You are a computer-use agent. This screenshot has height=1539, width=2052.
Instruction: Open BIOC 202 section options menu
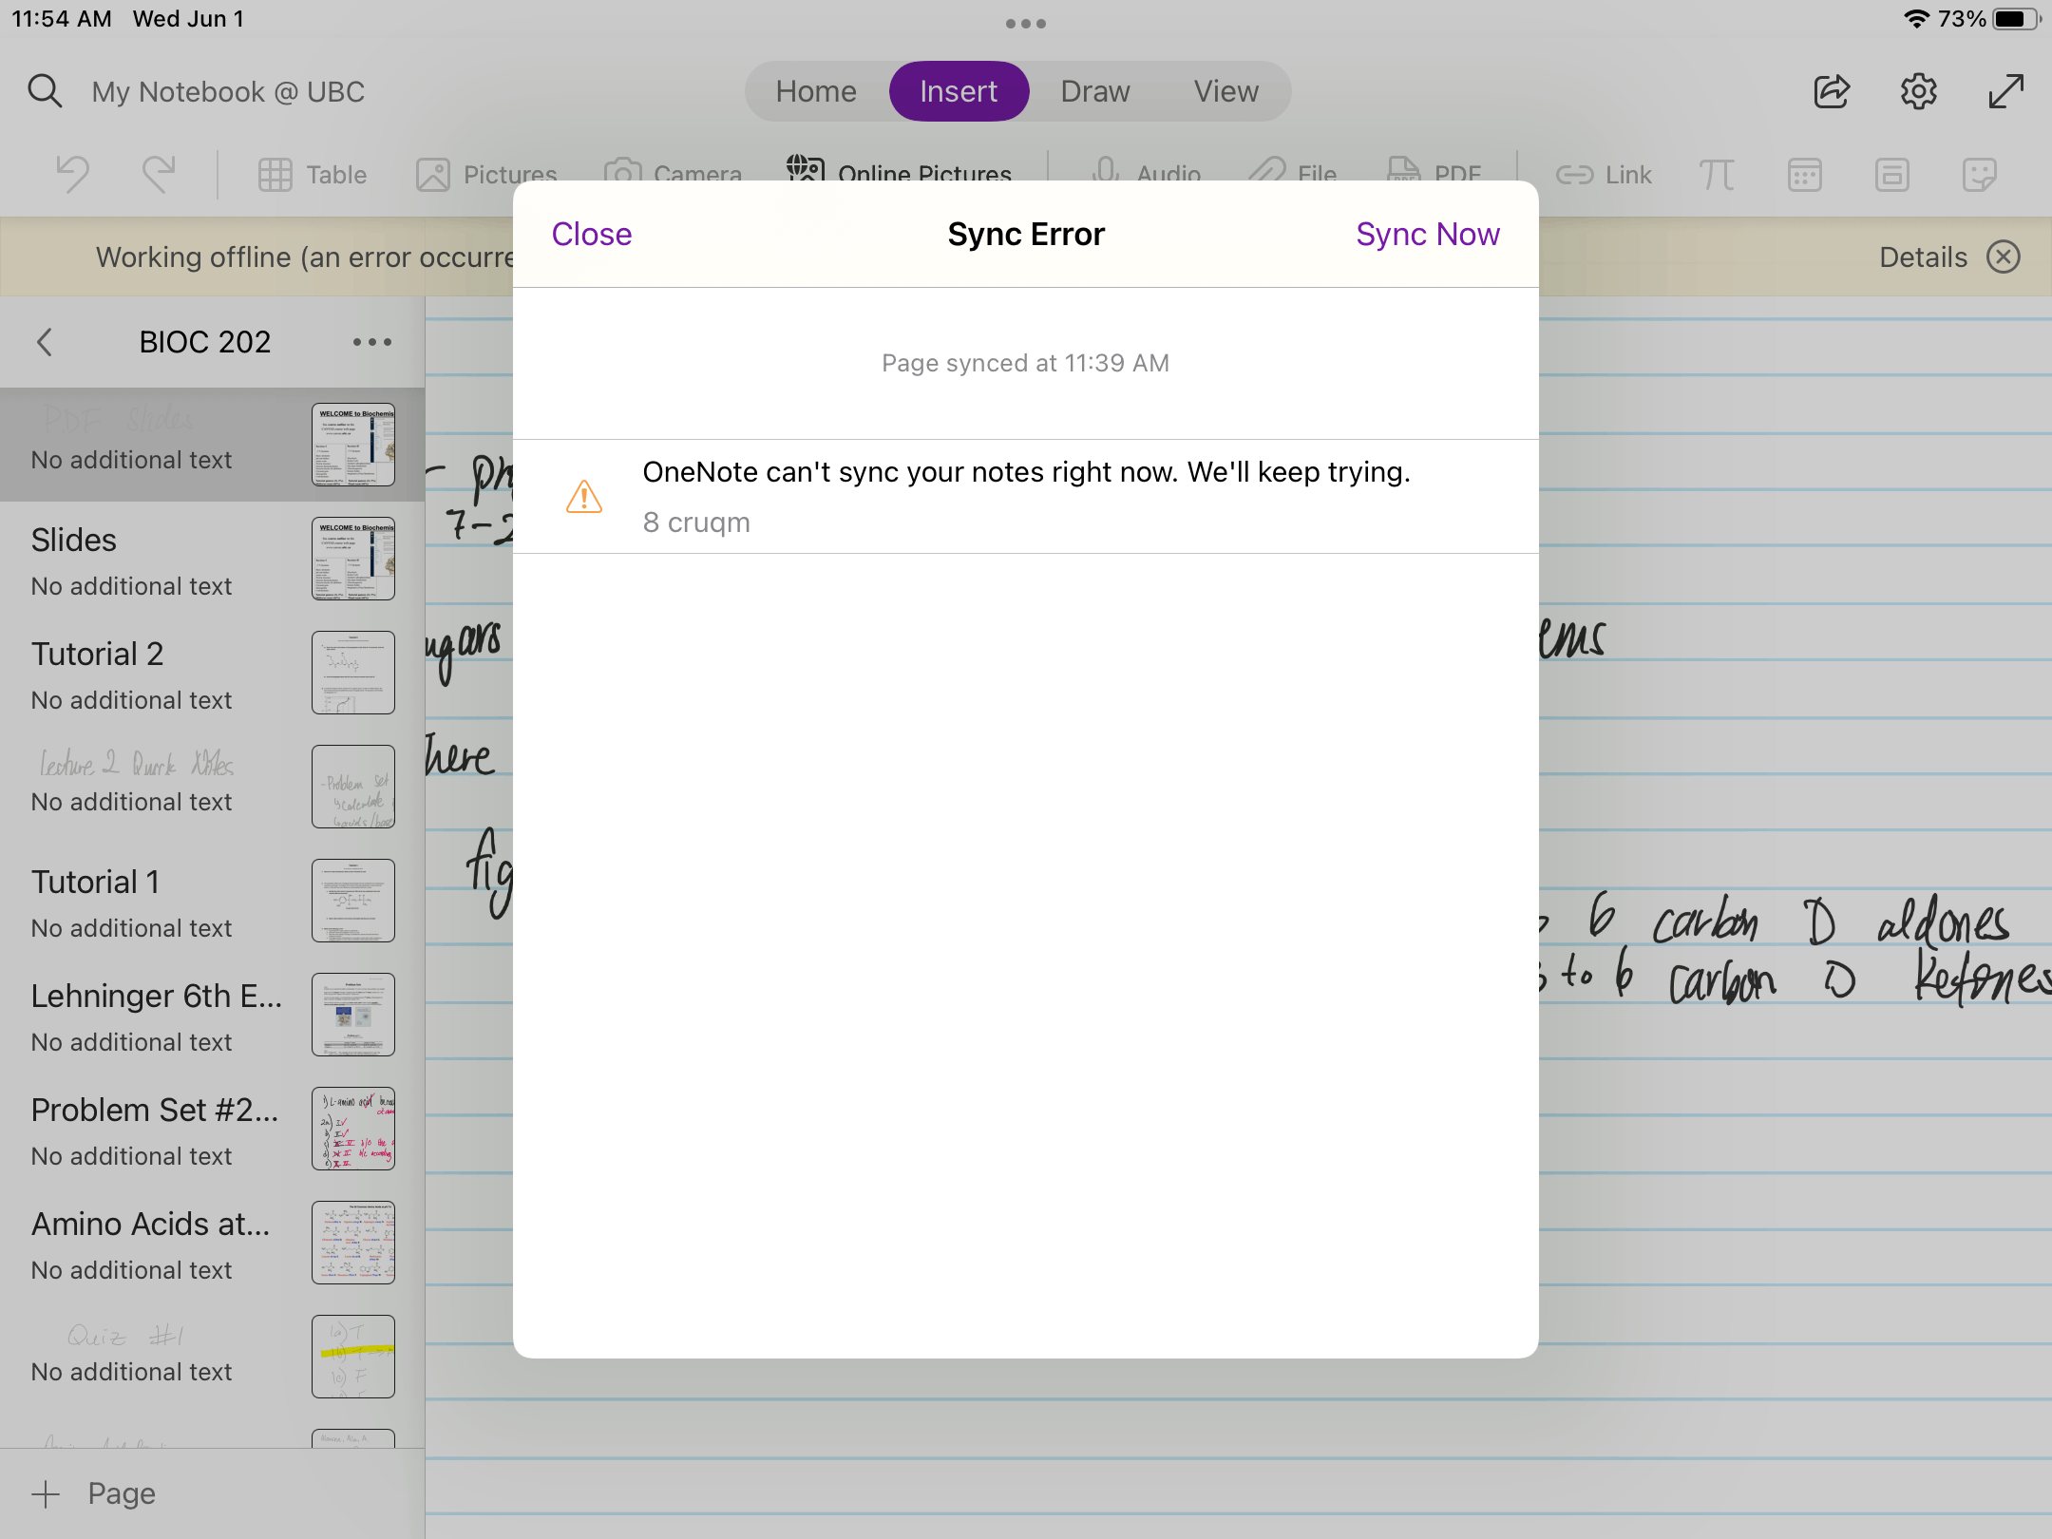(371, 342)
